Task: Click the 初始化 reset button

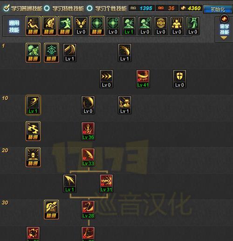Action: [x=218, y=9]
